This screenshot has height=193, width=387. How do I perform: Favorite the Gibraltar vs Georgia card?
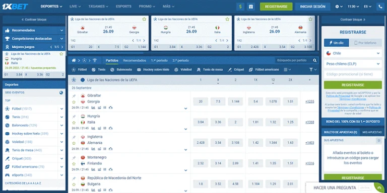coord(144,19)
